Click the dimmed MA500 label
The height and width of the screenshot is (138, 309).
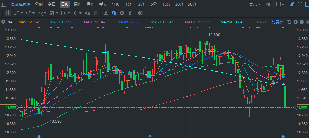click(262, 22)
